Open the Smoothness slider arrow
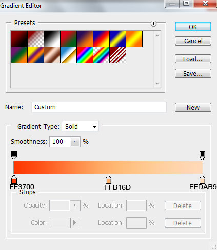Viewport: 217px width, 250px height. tap(75, 142)
